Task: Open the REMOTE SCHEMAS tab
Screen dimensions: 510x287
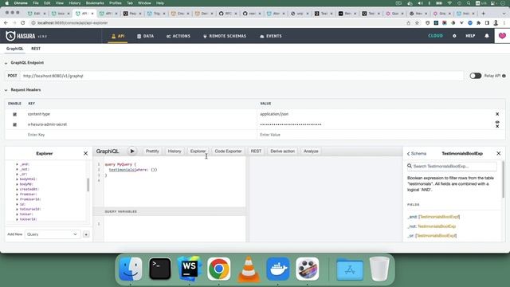Action: 225,36
